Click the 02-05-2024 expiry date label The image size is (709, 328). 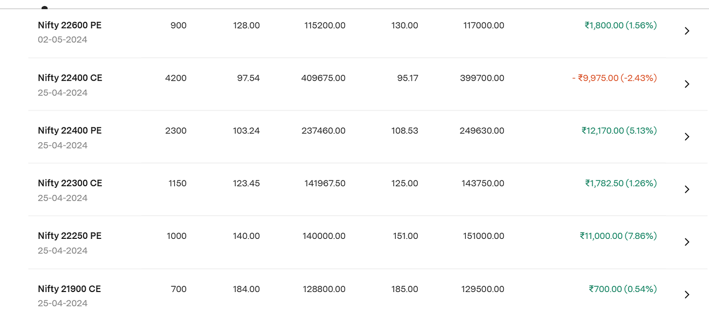coord(63,39)
